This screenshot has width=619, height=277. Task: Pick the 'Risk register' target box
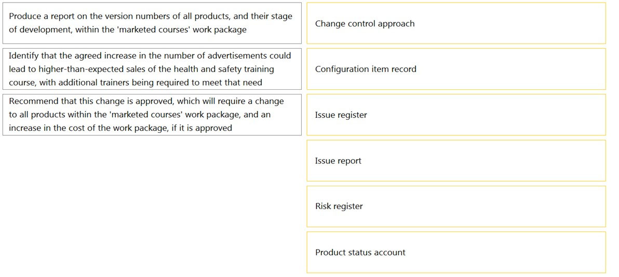point(456,206)
